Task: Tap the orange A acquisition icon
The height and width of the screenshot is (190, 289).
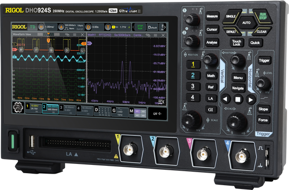Action: [61, 27]
